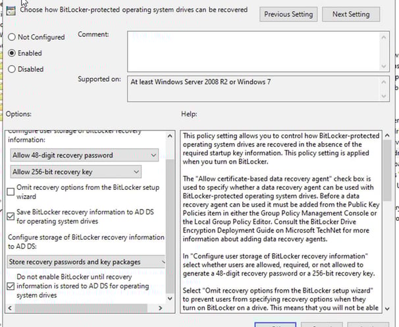The width and height of the screenshot is (399, 327).
Task: Click the Comment box scroll down arrow
Action: [x=384, y=67]
